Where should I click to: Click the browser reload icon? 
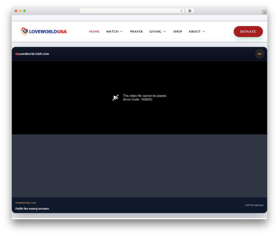[181, 11]
